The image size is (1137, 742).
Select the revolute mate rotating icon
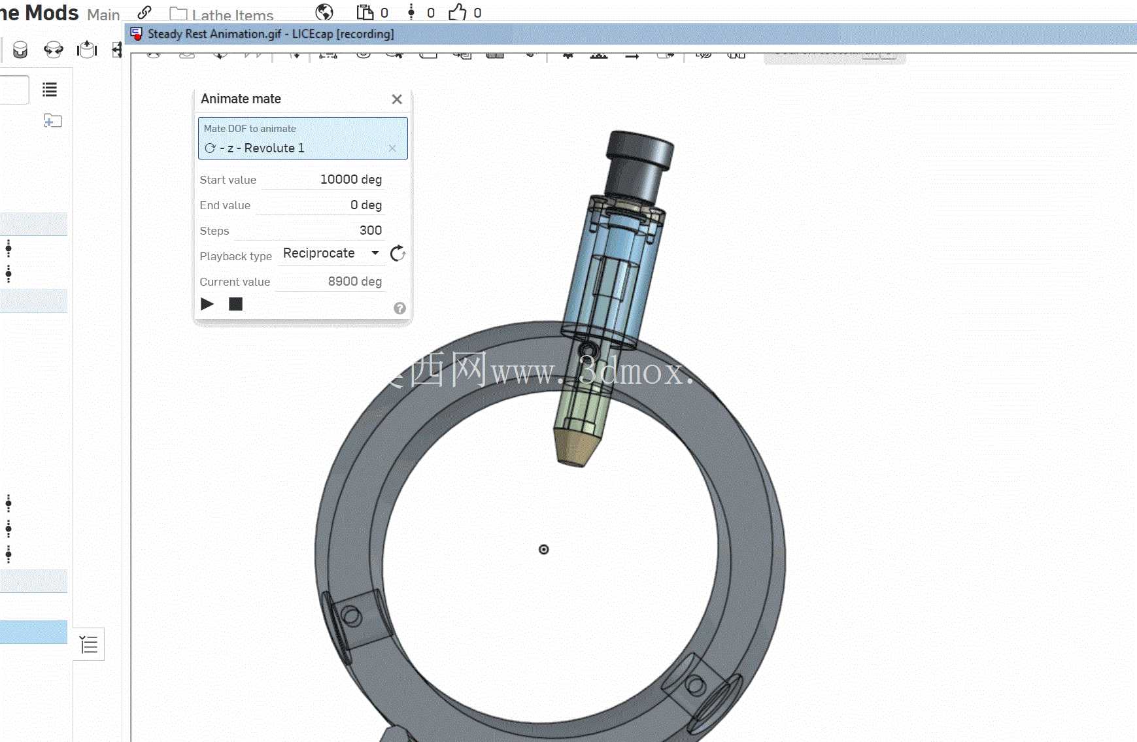pyautogui.click(x=54, y=50)
